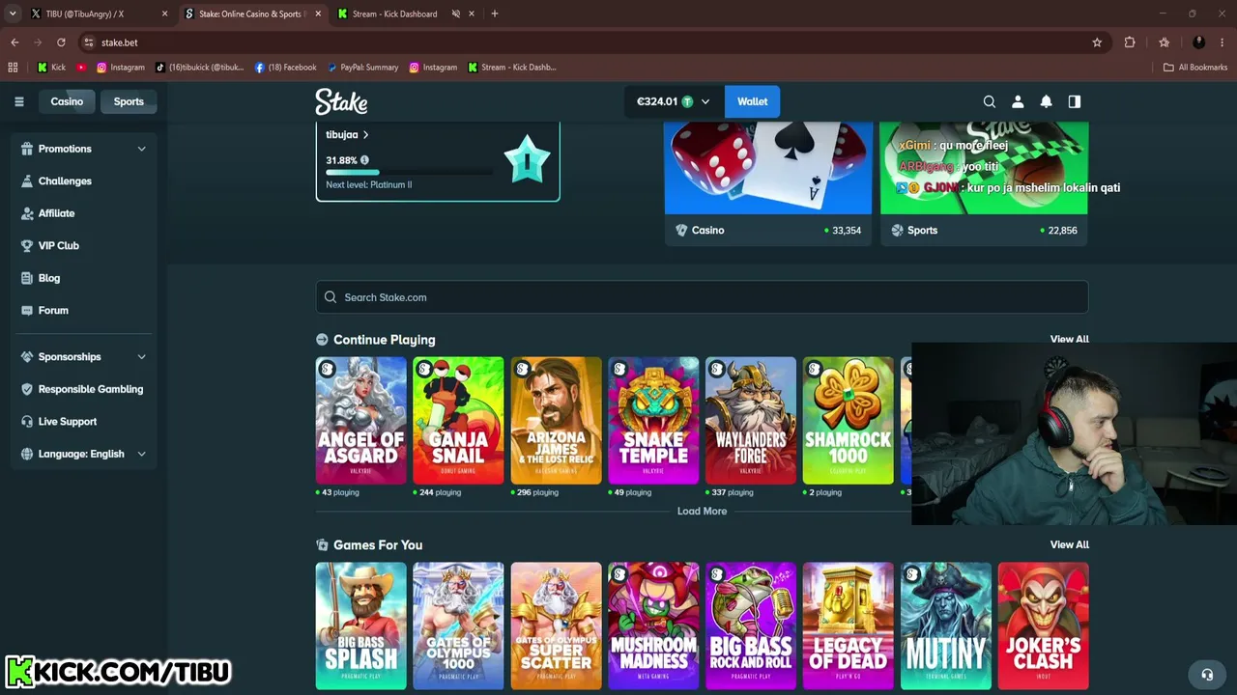Open the Big Bass Splash game
1237x695 pixels.
361,625
